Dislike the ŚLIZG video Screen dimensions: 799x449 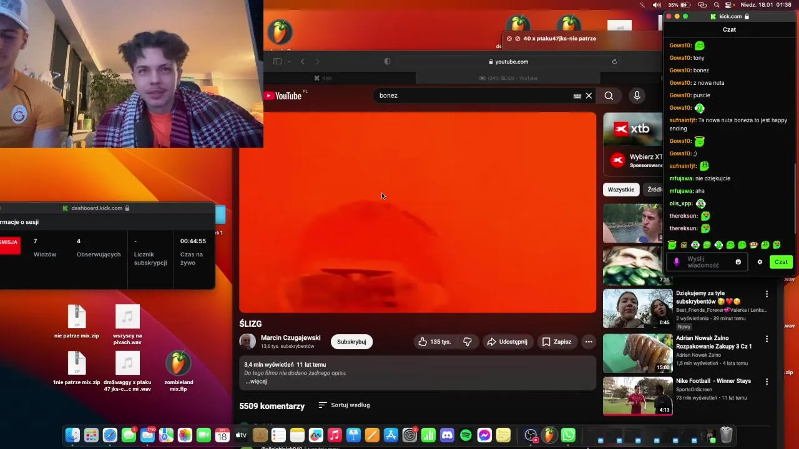[x=467, y=342]
